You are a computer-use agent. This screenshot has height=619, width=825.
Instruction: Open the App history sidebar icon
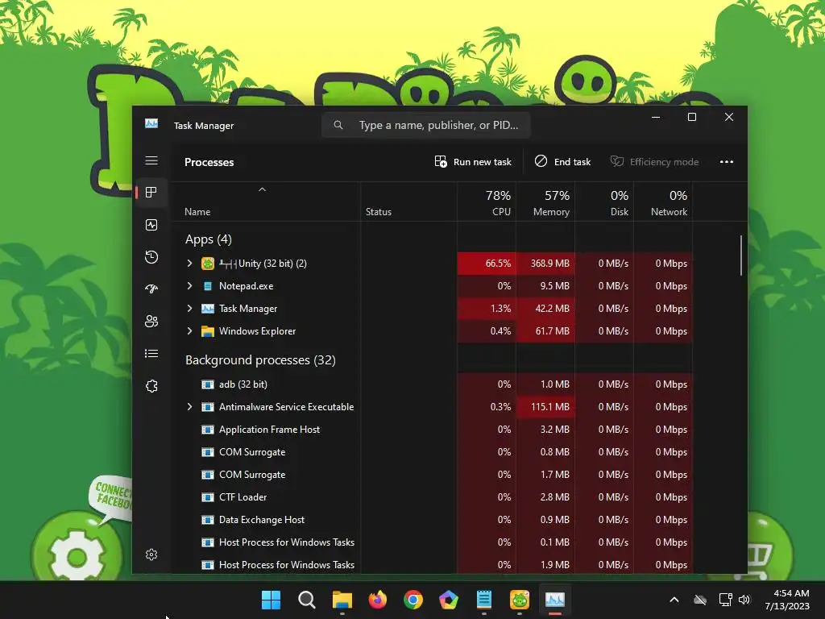tap(151, 257)
